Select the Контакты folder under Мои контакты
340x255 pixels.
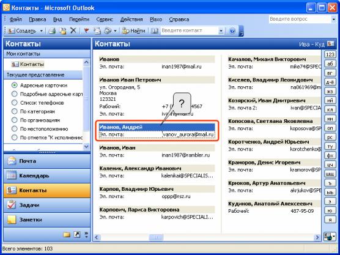coord(28,64)
